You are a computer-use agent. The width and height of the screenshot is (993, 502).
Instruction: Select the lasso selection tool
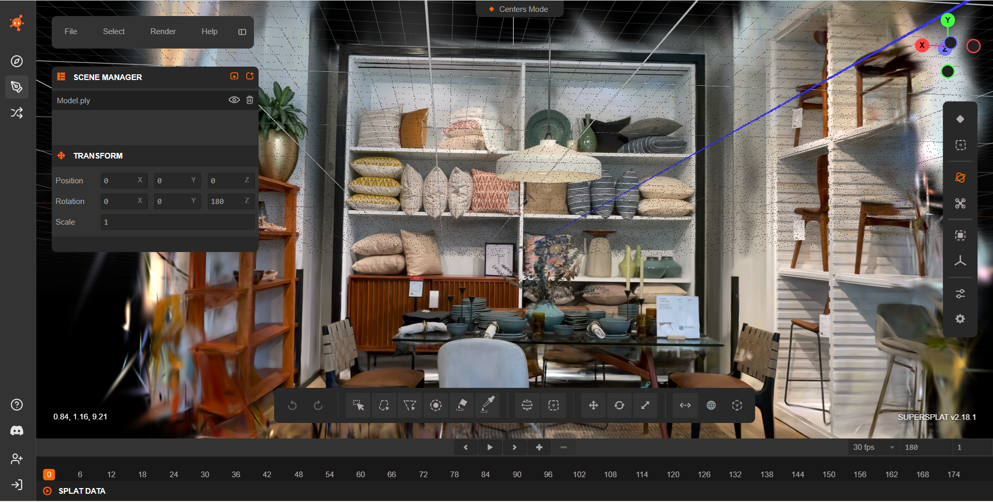click(384, 405)
